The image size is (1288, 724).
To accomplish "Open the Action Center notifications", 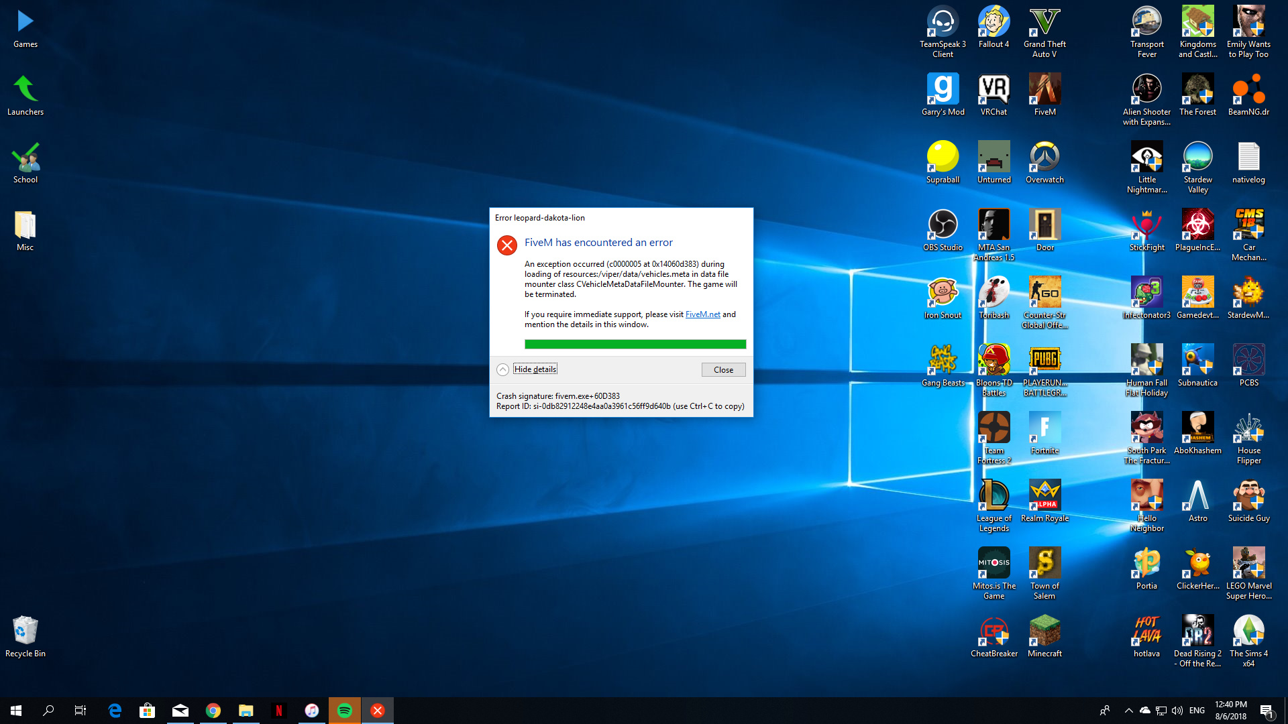I will (1267, 711).
